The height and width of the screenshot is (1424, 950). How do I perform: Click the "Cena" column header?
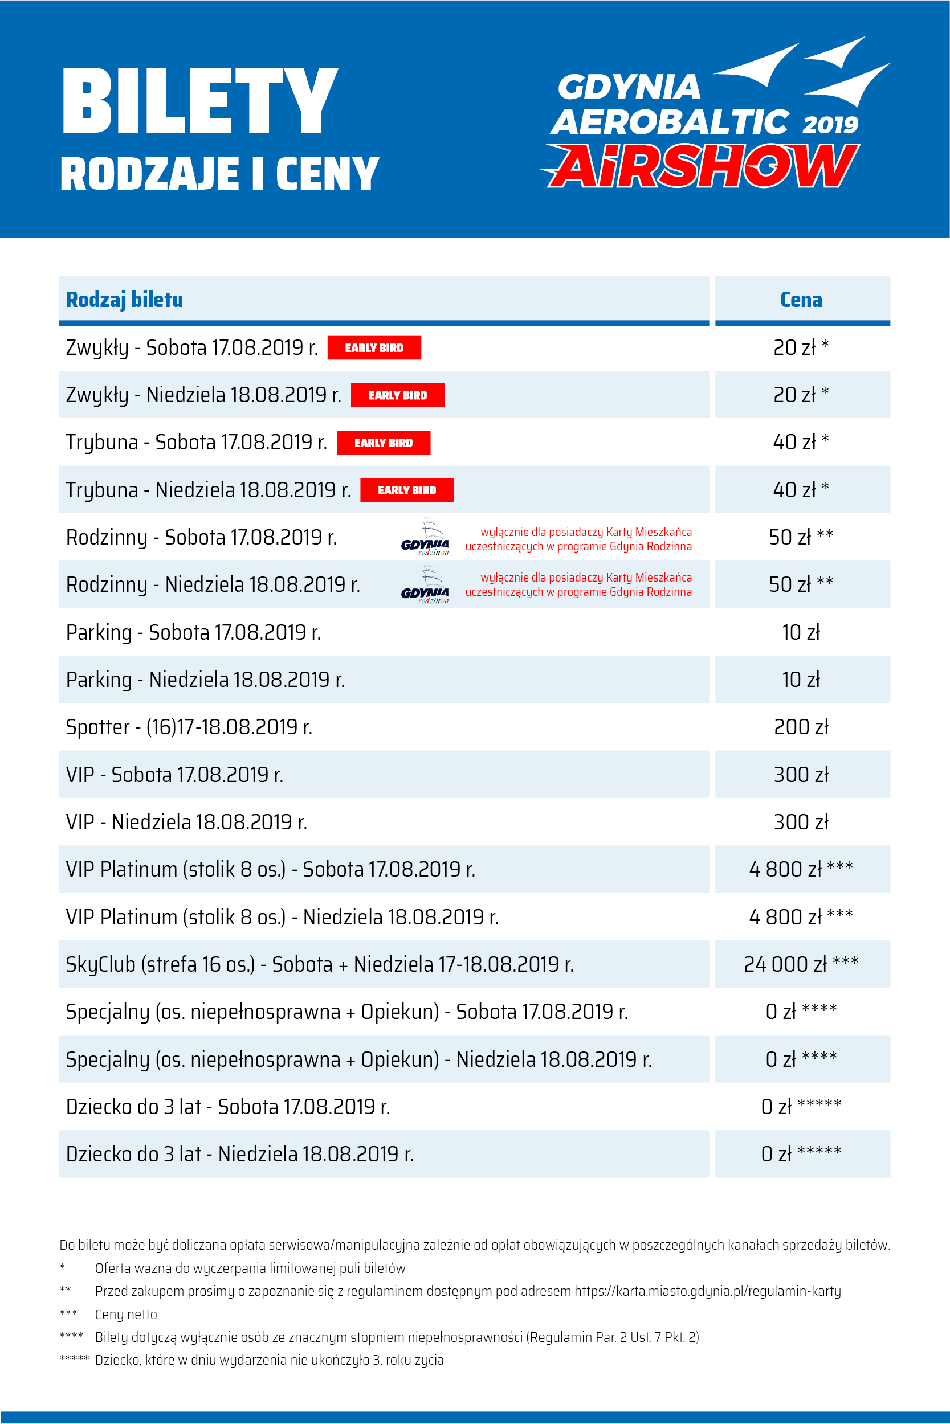pos(801,300)
